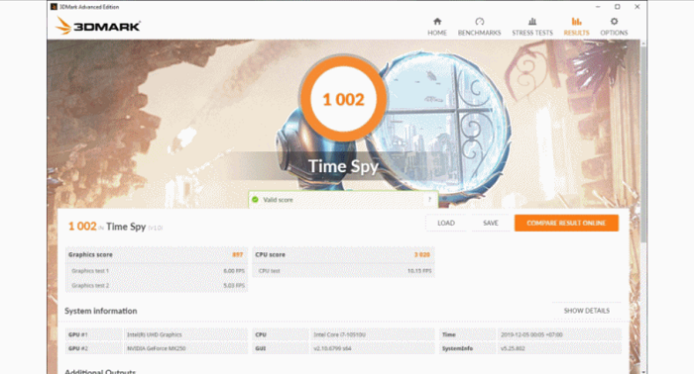Image resolution: width=694 pixels, height=374 pixels.
Task: Open the OPTIONS tab
Action: click(x=614, y=27)
